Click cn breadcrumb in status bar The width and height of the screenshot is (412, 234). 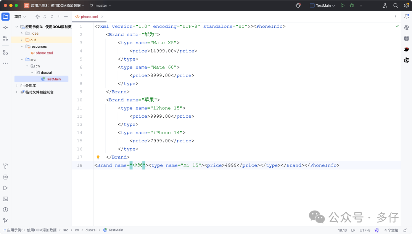(x=77, y=230)
